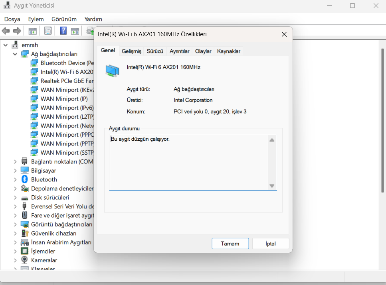This screenshot has width=386, height=285.
Task: Click the show/hide console tree toolbar icon
Action: pyautogui.click(x=32, y=31)
